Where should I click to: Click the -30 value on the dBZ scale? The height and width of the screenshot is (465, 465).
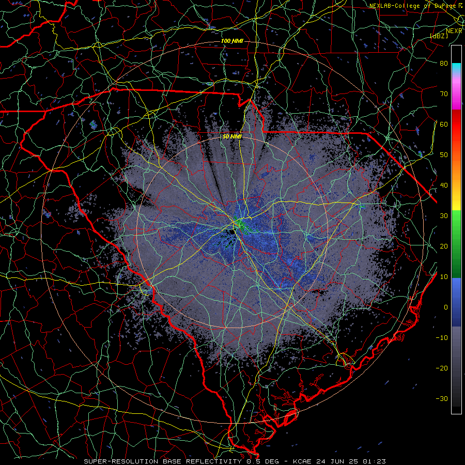point(442,398)
